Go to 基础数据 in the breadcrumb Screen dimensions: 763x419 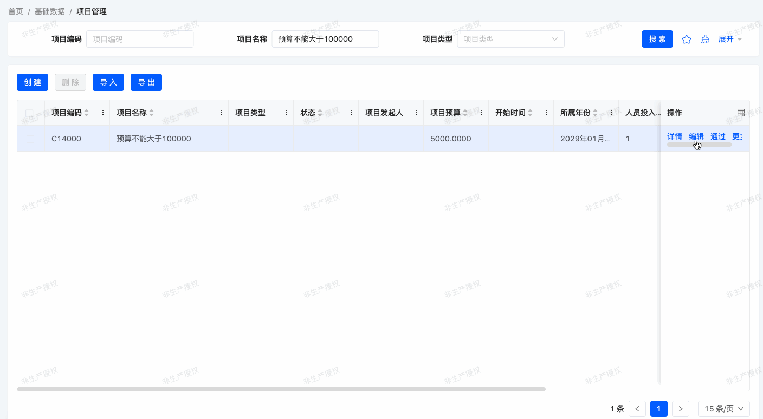(x=50, y=11)
